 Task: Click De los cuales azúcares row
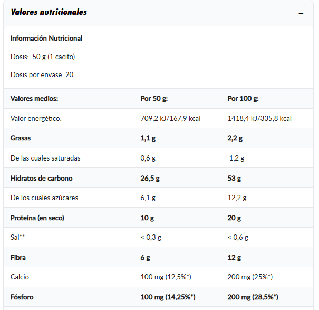(x=158, y=198)
